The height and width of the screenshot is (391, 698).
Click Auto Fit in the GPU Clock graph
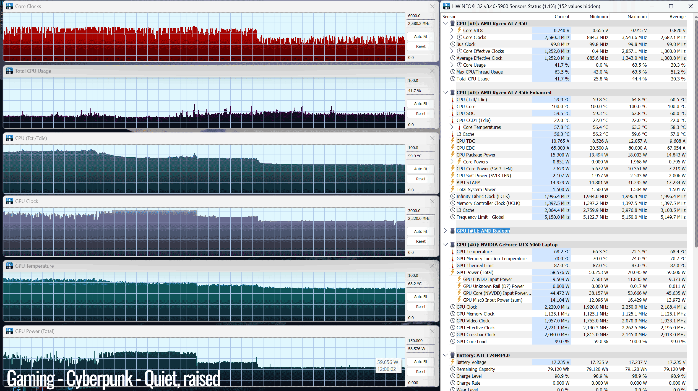tap(421, 231)
